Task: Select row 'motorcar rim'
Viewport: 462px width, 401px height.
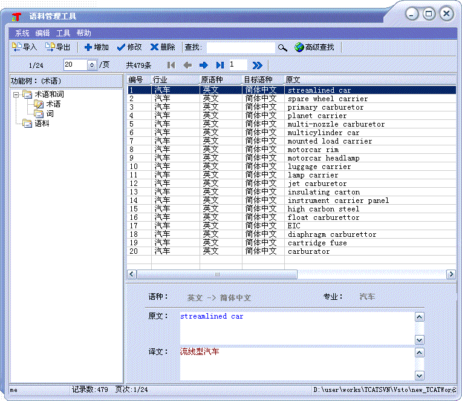Action: coord(291,150)
